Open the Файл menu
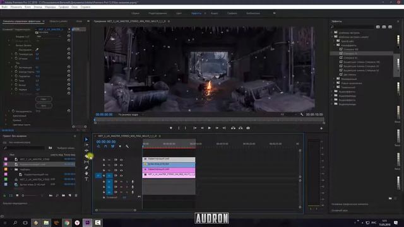The image size is (404, 227). click(x=4, y=7)
